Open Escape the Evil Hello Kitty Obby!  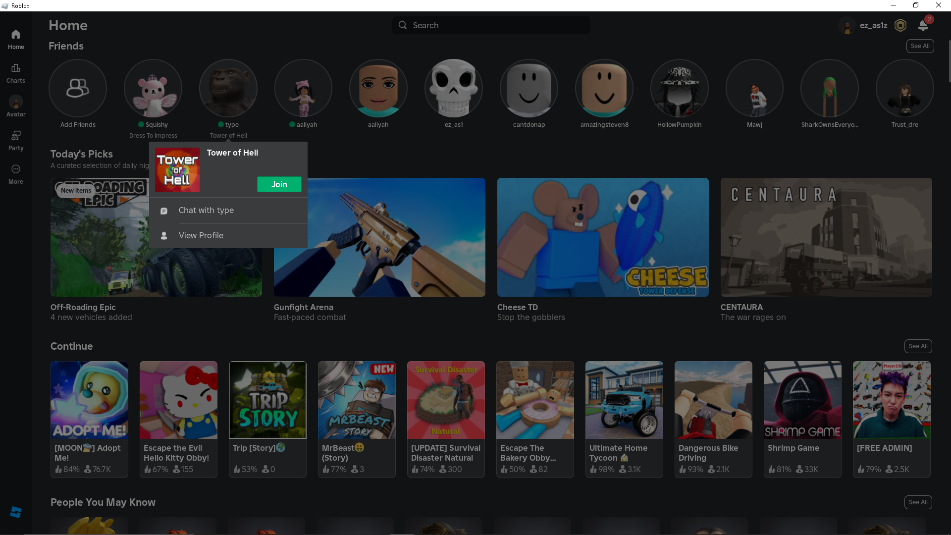(x=178, y=420)
